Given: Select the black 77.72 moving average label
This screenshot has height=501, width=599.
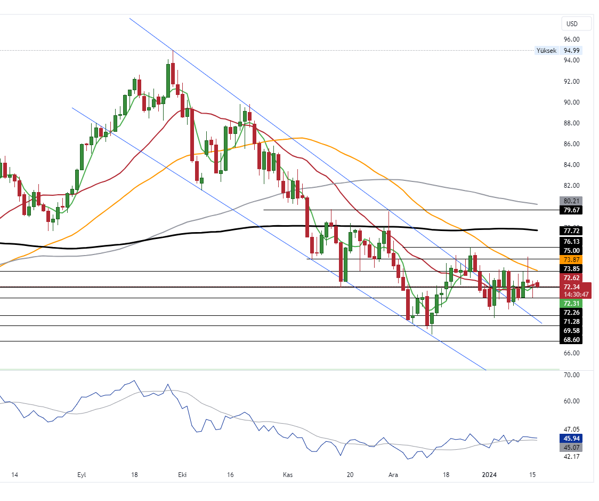Looking at the screenshot, I should click(x=571, y=231).
